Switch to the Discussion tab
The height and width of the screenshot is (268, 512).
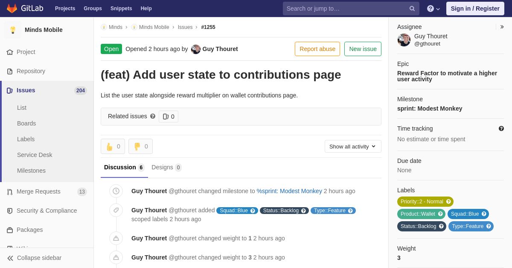tap(124, 168)
